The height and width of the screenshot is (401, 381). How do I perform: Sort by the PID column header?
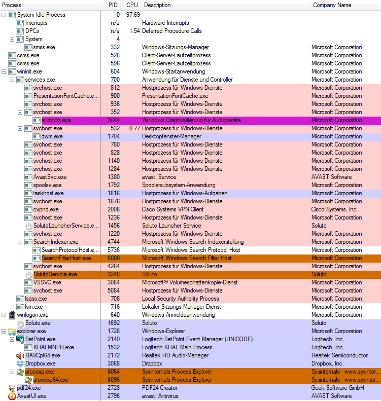click(112, 5)
